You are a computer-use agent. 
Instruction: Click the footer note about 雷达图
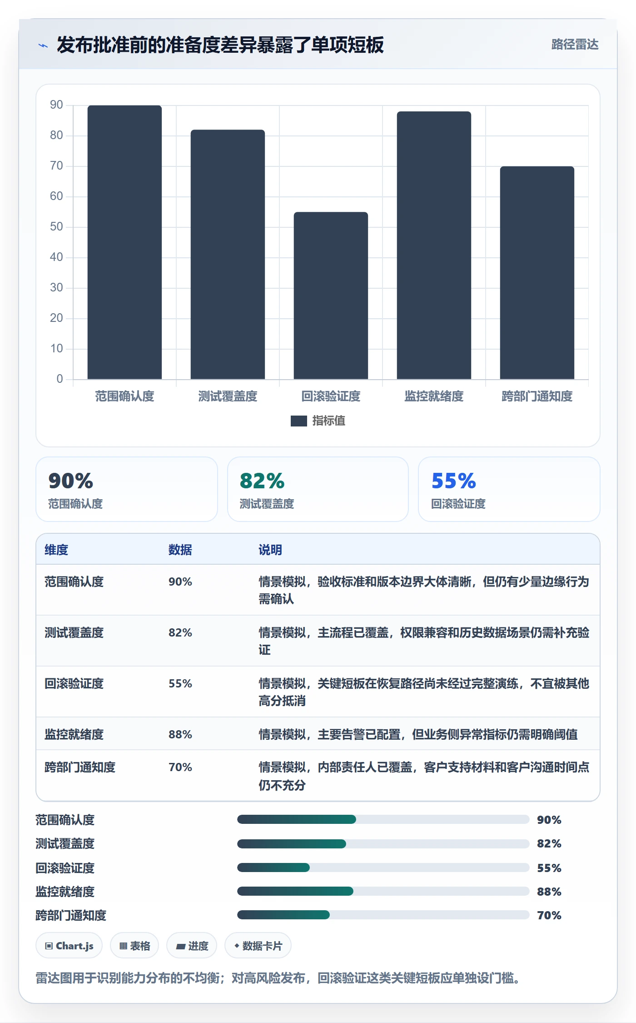coord(278,978)
